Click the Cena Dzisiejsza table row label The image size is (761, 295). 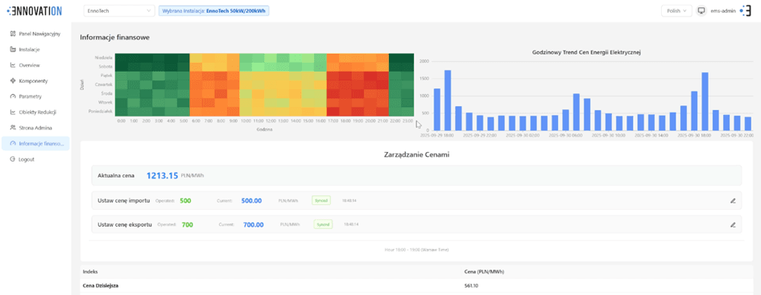(101, 286)
